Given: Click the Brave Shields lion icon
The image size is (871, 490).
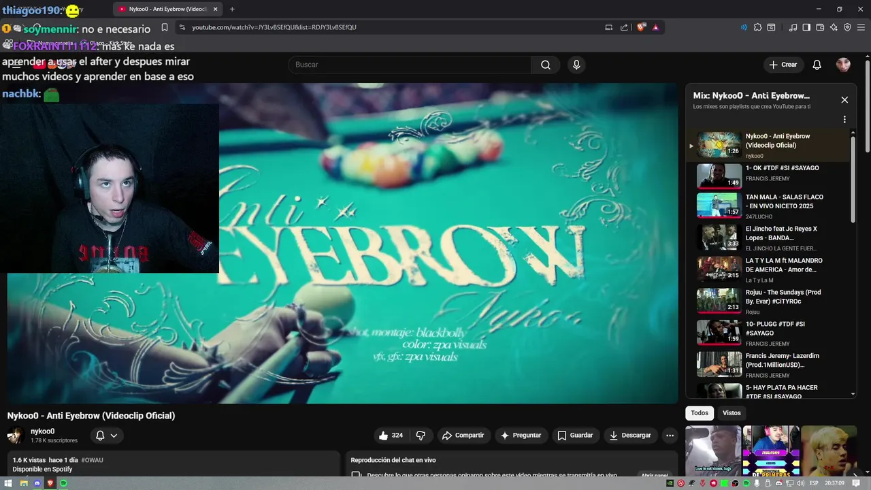Looking at the screenshot, I should [x=640, y=27].
